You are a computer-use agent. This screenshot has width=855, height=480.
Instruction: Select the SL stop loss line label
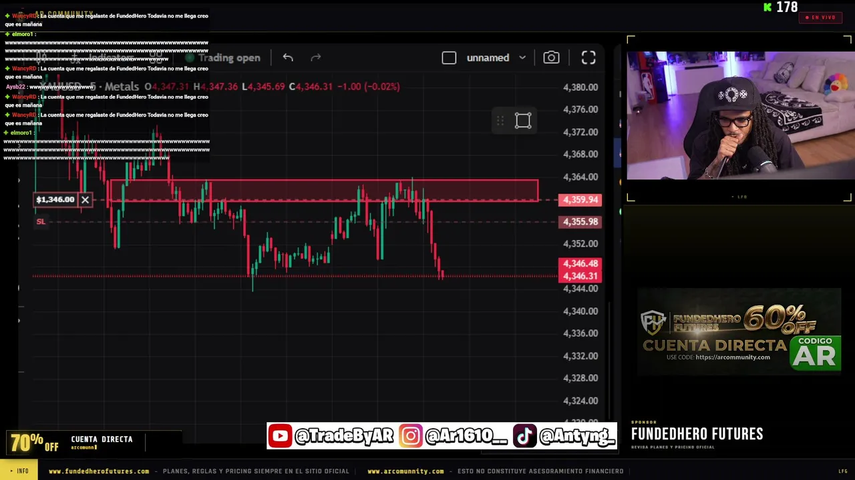click(41, 221)
